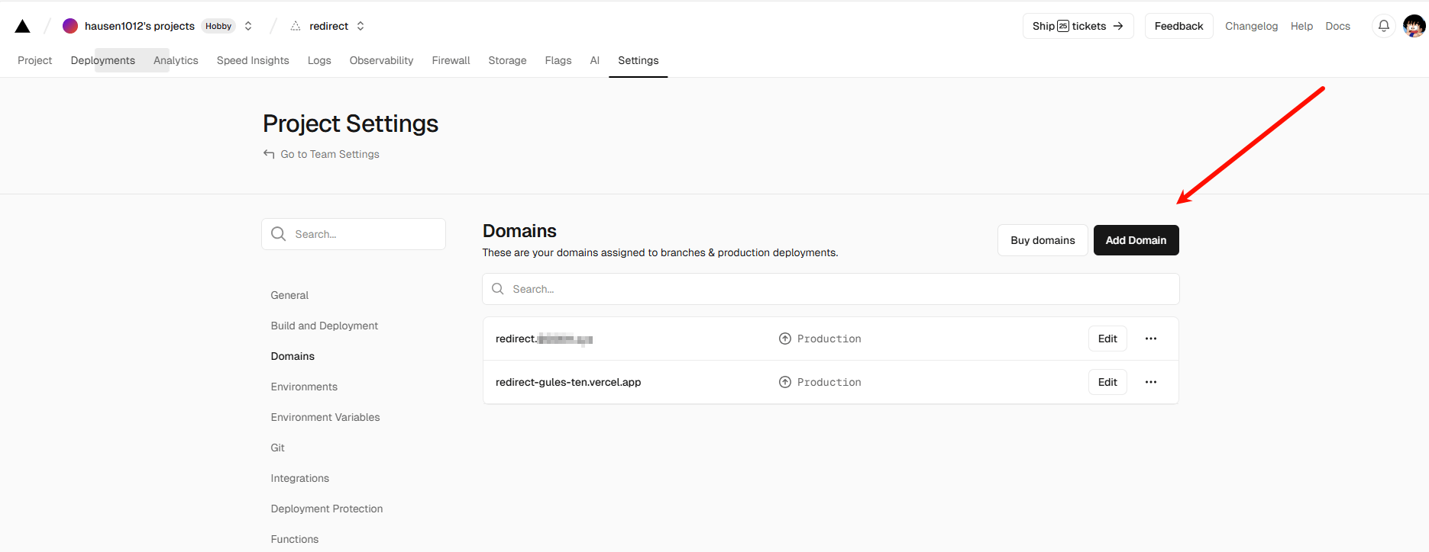
Task: Open the Feedback button
Action: pos(1178,26)
